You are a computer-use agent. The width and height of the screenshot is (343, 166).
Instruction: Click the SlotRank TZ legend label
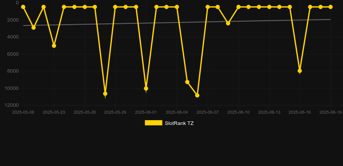pos(179,123)
